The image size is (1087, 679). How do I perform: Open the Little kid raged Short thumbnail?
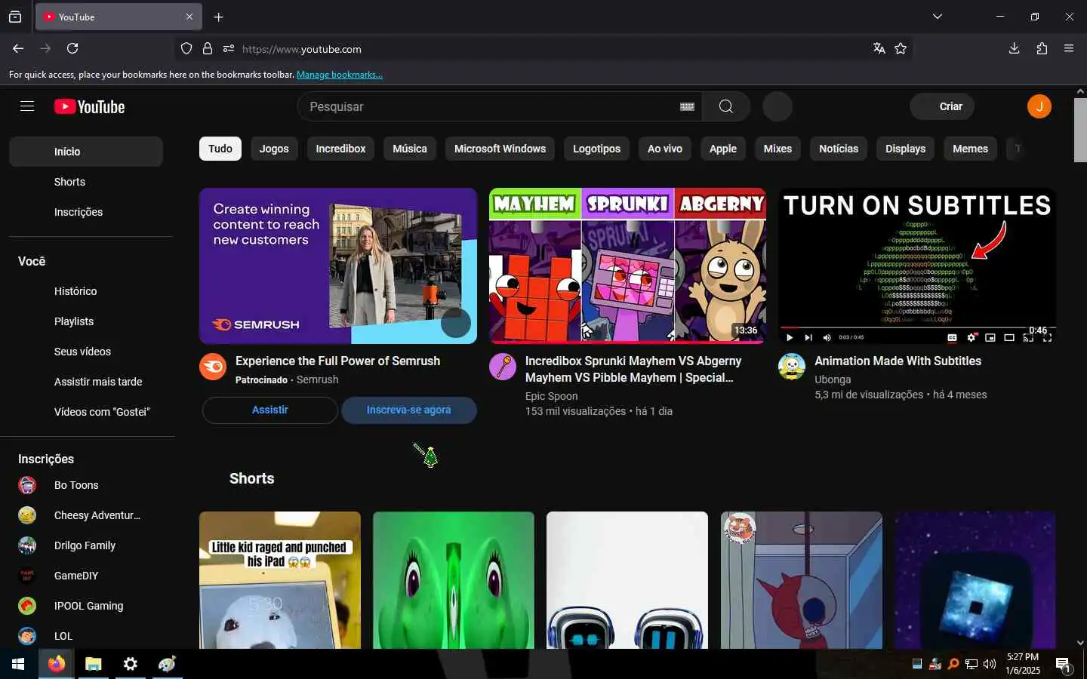coord(280,579)
